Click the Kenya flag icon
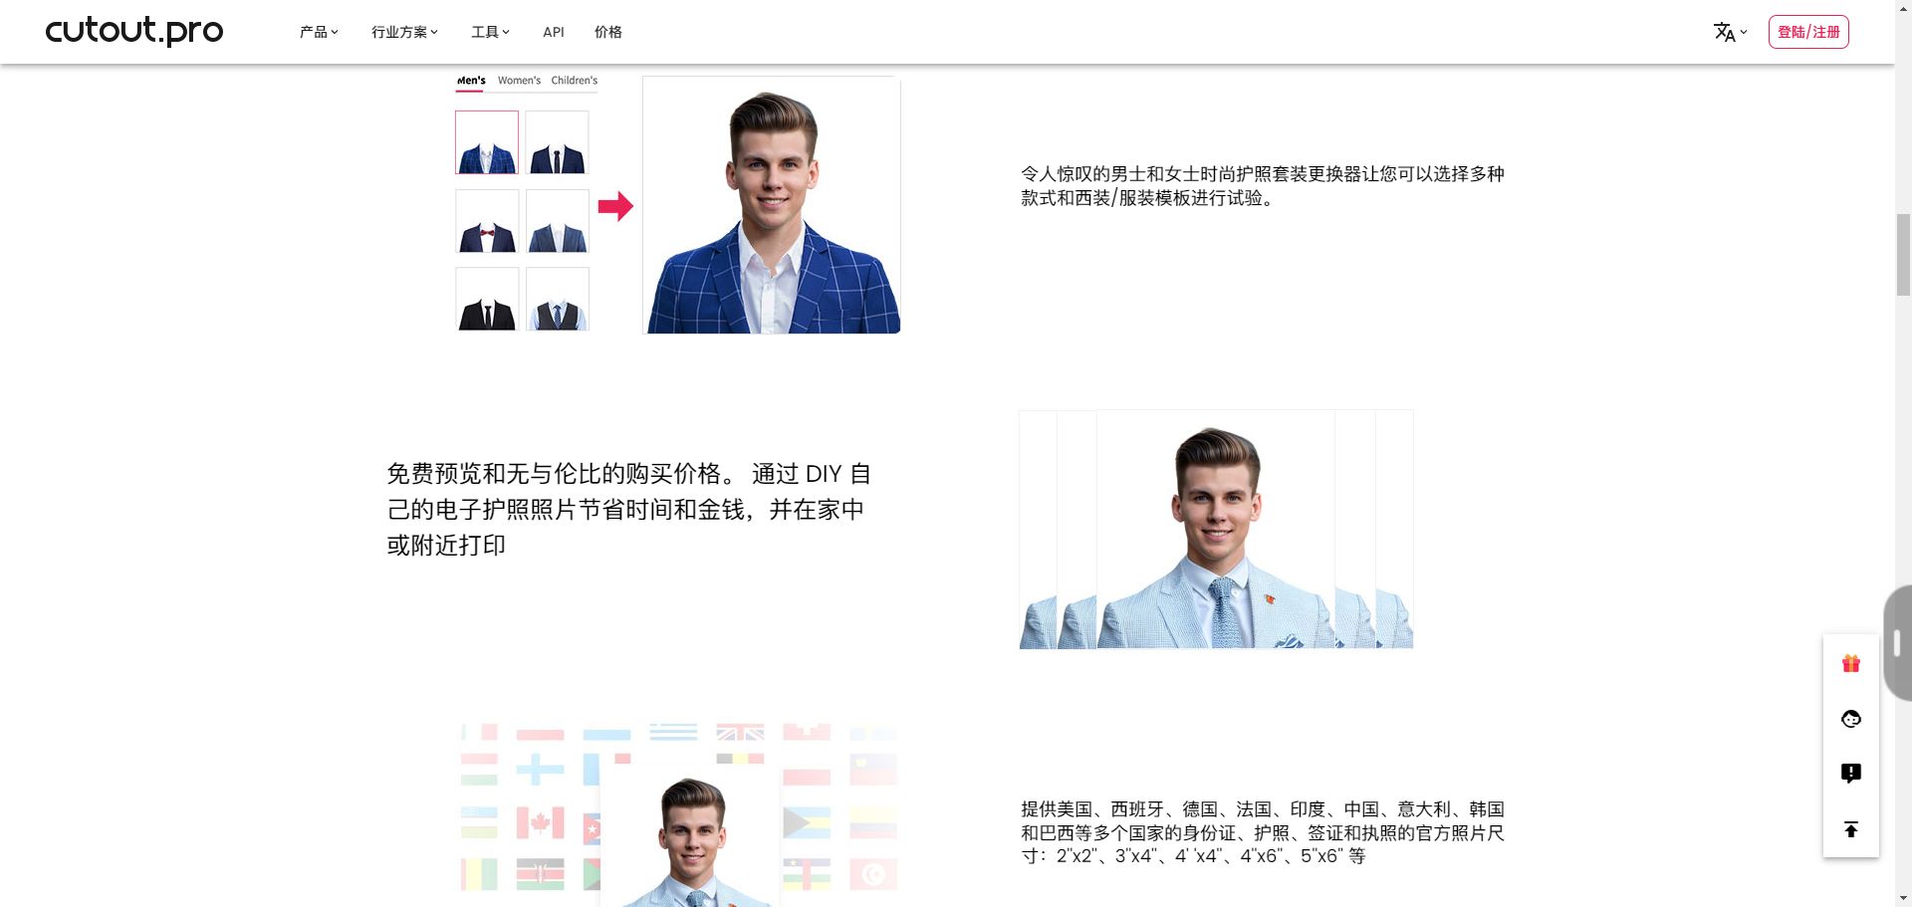This screenshot has width=1912, height=907. [x=540, y=873]
